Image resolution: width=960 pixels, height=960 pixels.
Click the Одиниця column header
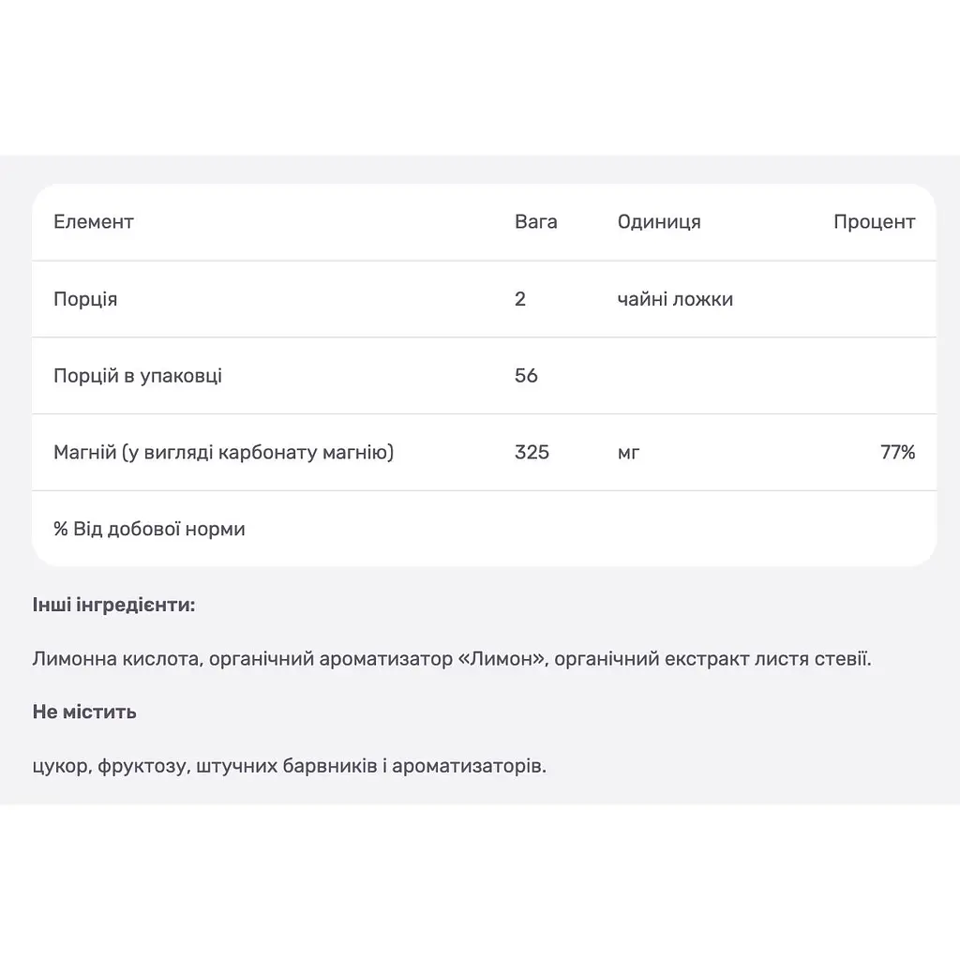(x=659, y=221)
